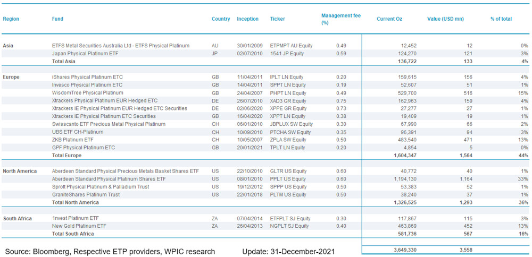Click ticker IPLT LN Equity

pyautogui.click(x=287, y=77)
